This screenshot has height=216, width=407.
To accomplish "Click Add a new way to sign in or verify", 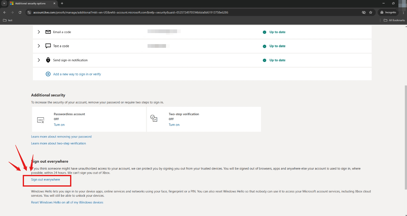I will pyautogui.click(x=77, y=74).
